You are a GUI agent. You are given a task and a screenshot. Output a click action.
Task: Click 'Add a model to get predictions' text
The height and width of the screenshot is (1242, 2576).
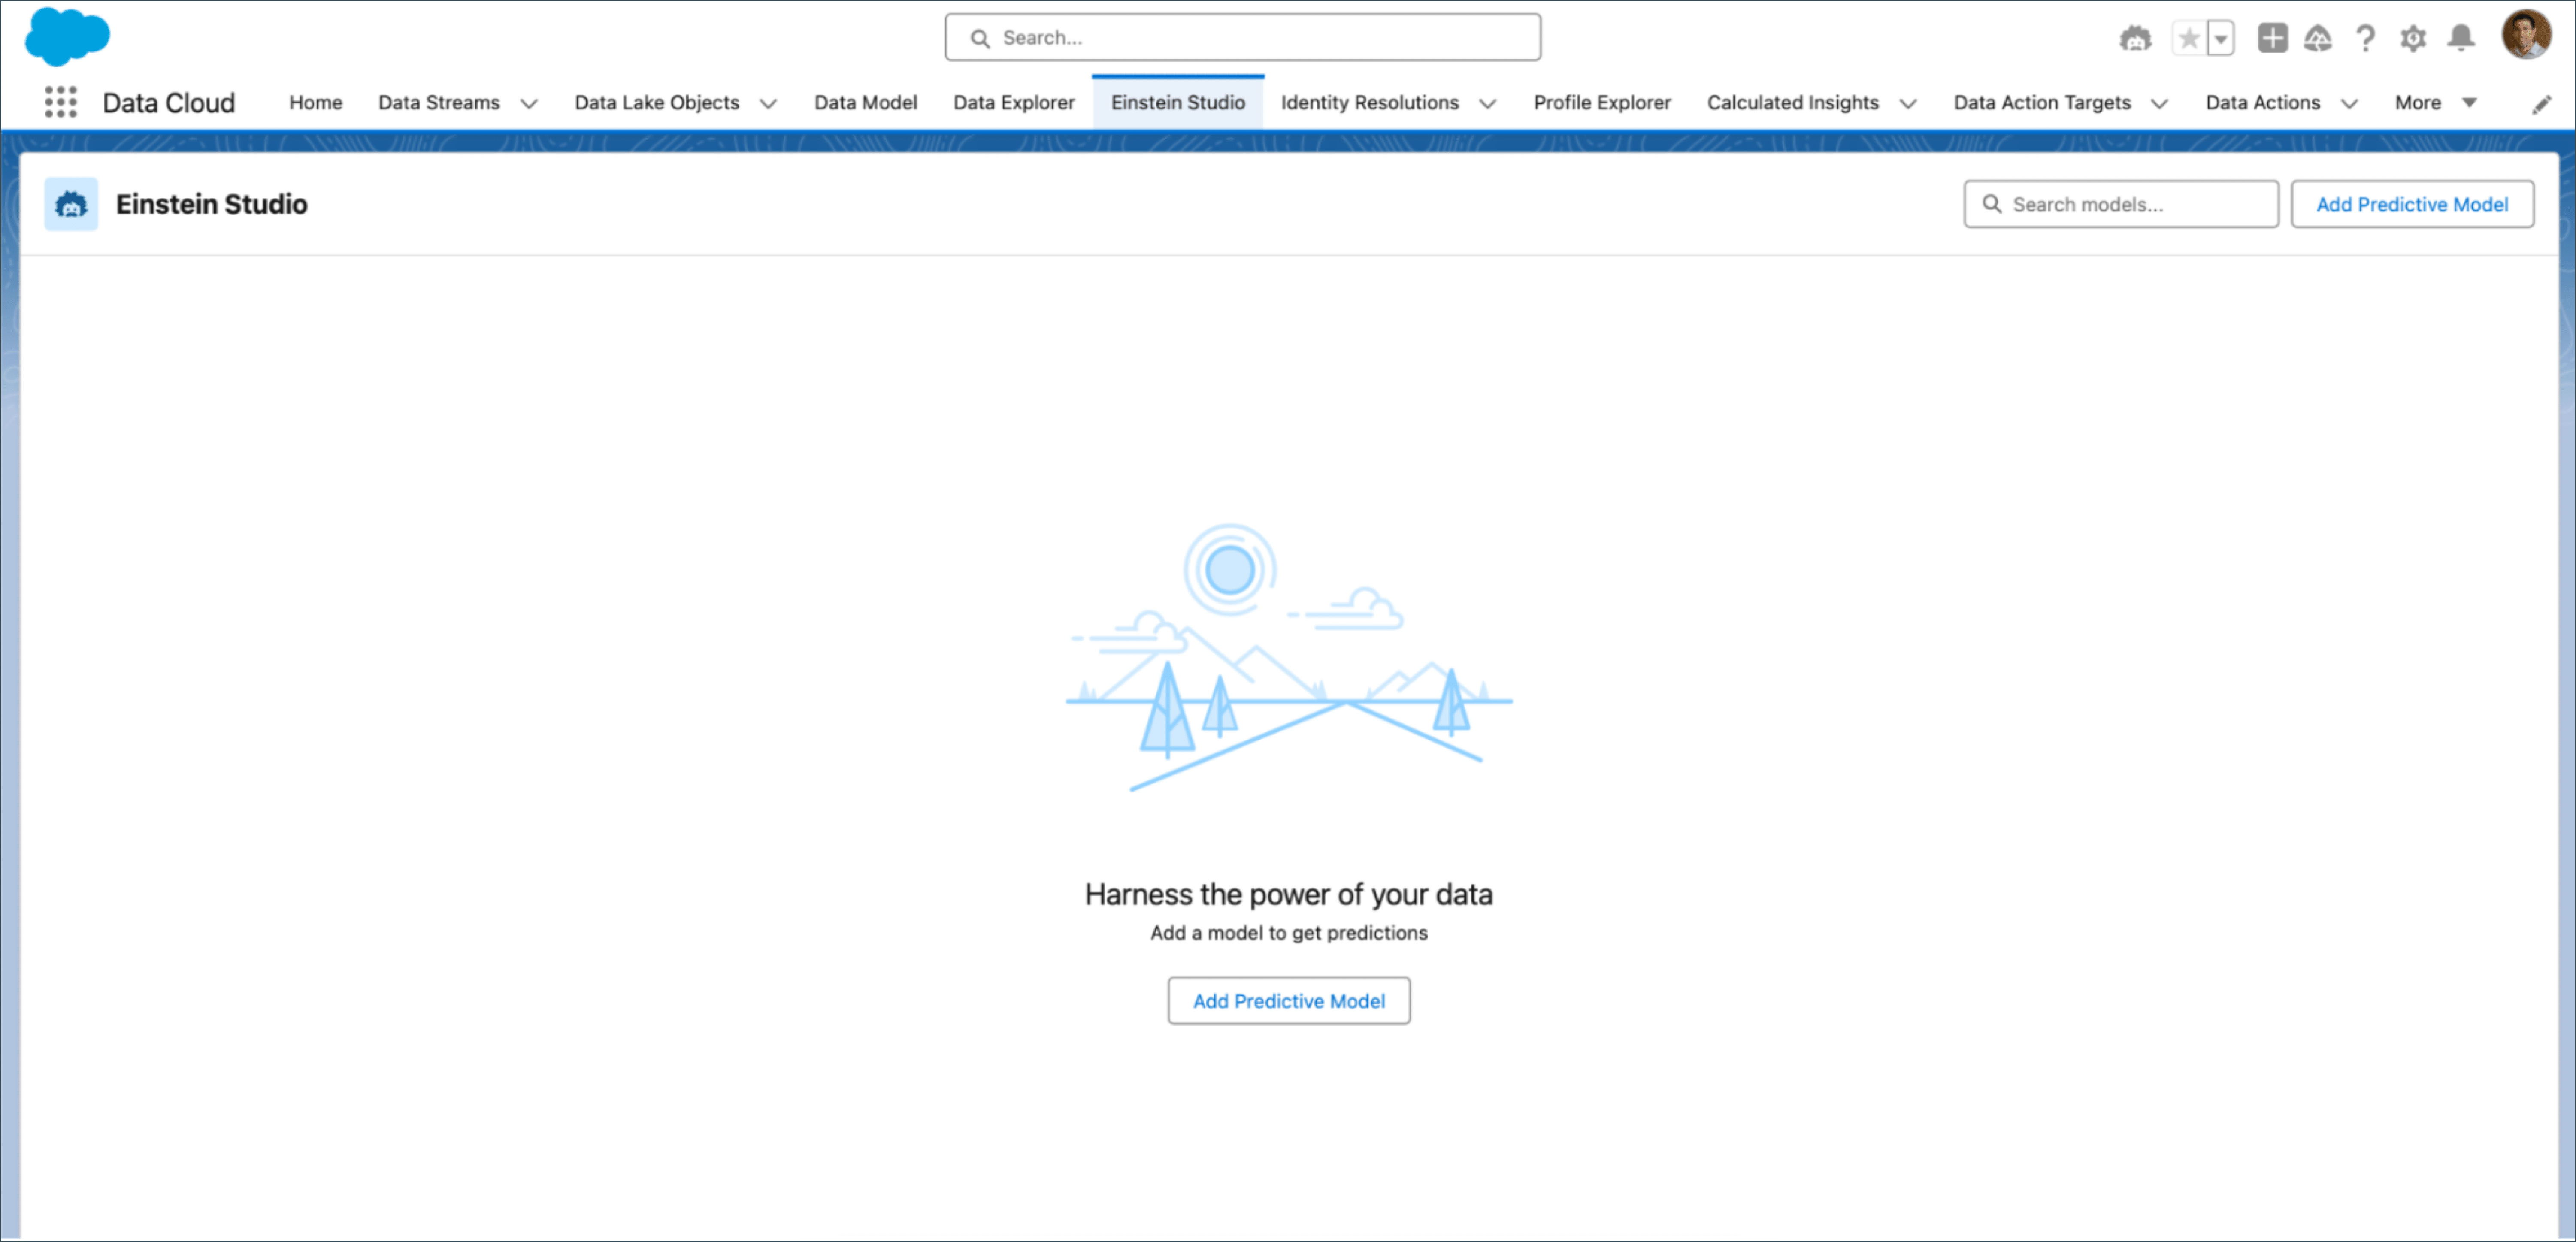click(1288, 933)
